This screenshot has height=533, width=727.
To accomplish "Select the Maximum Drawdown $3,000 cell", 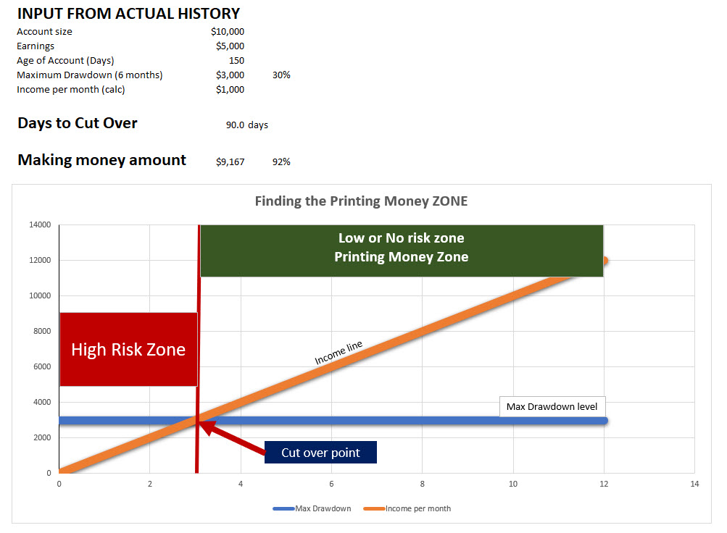I will (x=230, y=75).
